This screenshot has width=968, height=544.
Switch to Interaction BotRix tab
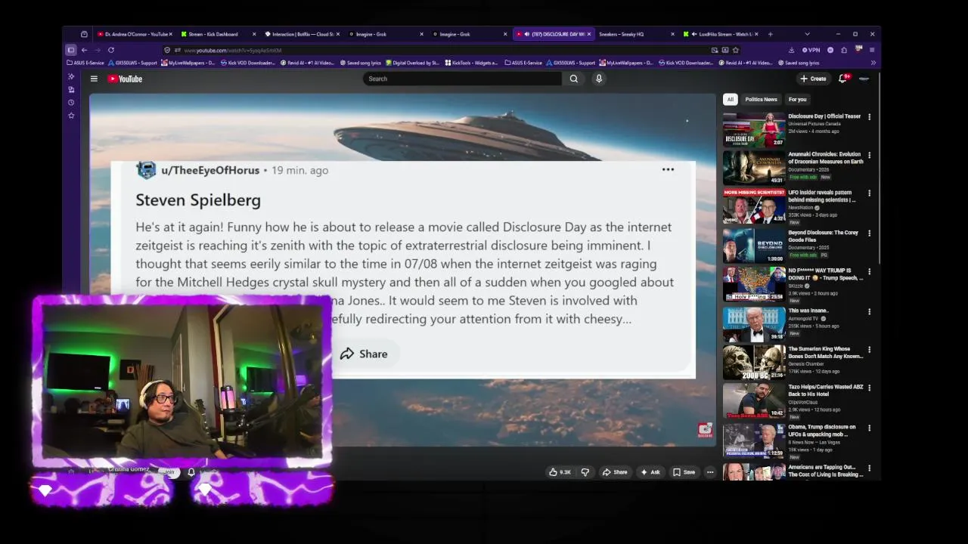300,34
